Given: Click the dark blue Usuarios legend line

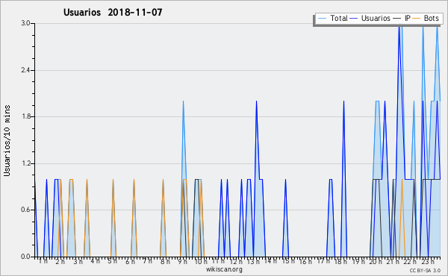Looking at the screenshot, I should 354,19.
